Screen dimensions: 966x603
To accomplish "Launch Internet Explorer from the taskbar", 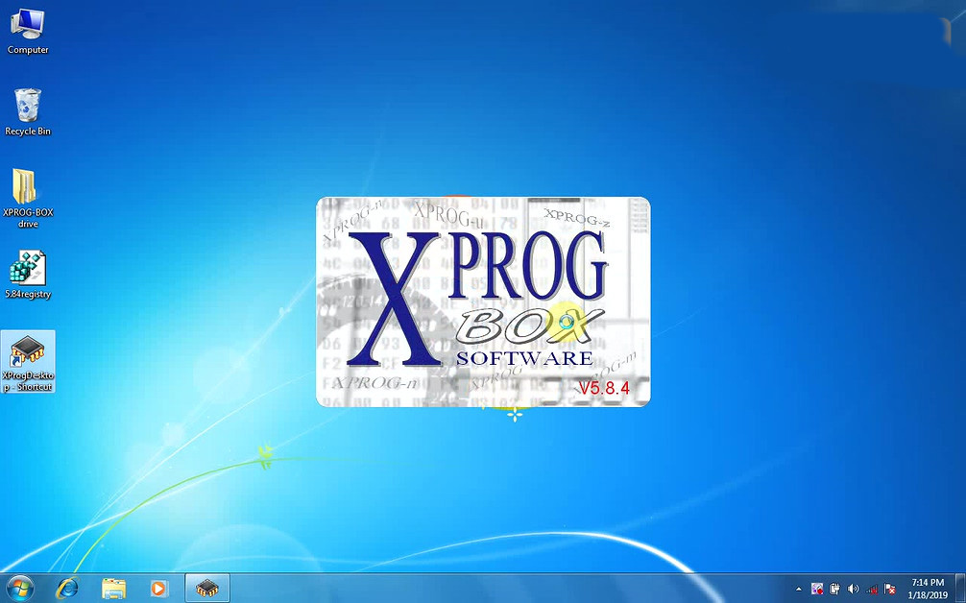I will pyautogui.click(x=66, y=589).
